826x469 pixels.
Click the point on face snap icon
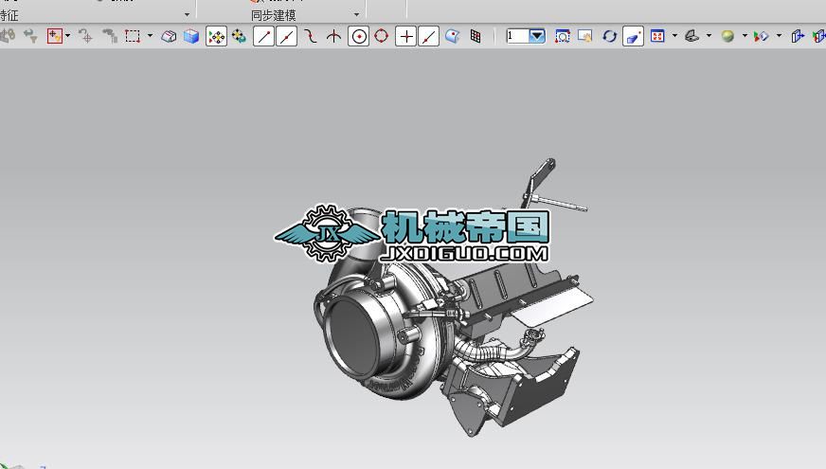(453, 36)
